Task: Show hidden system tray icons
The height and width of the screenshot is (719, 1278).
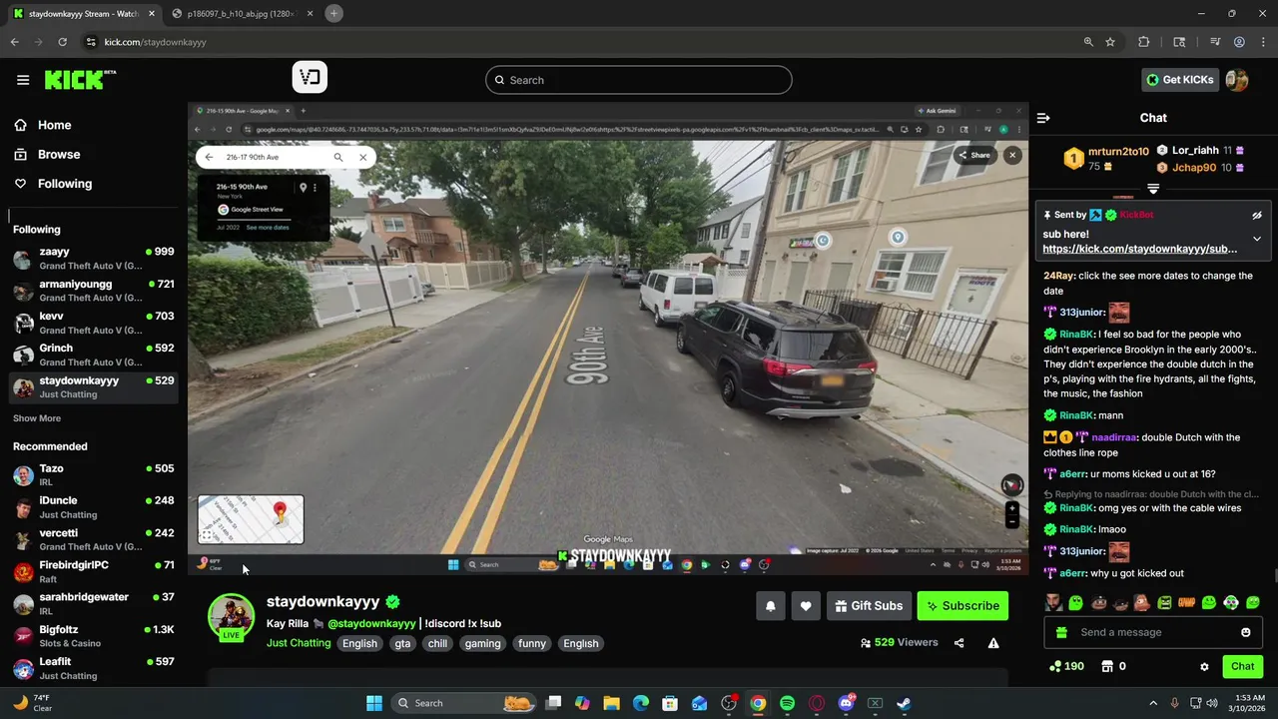Action: (x=1153, y=703)
